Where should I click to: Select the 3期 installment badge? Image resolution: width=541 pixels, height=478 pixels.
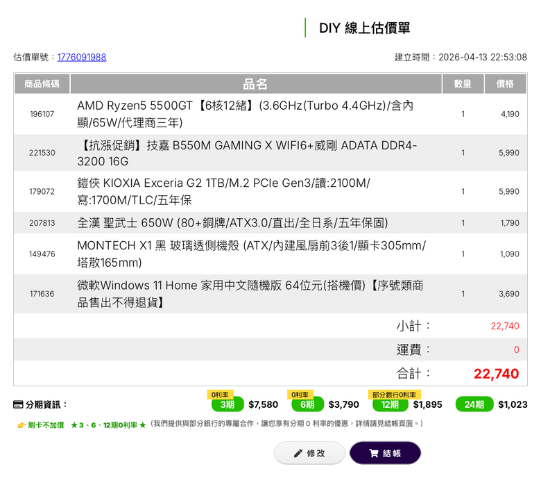tap(227, 404)
